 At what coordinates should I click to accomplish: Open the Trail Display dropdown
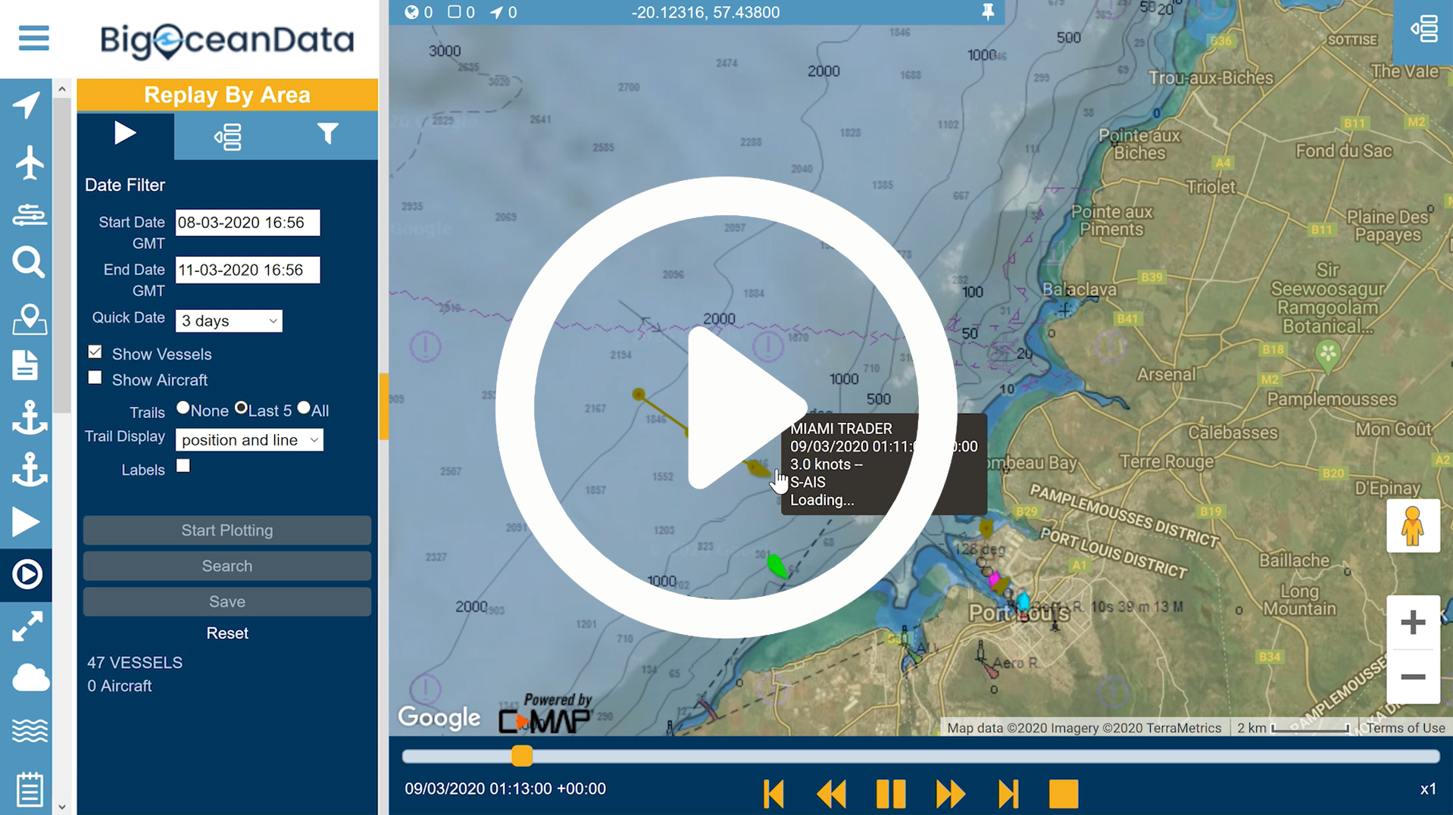click(249, 440)
